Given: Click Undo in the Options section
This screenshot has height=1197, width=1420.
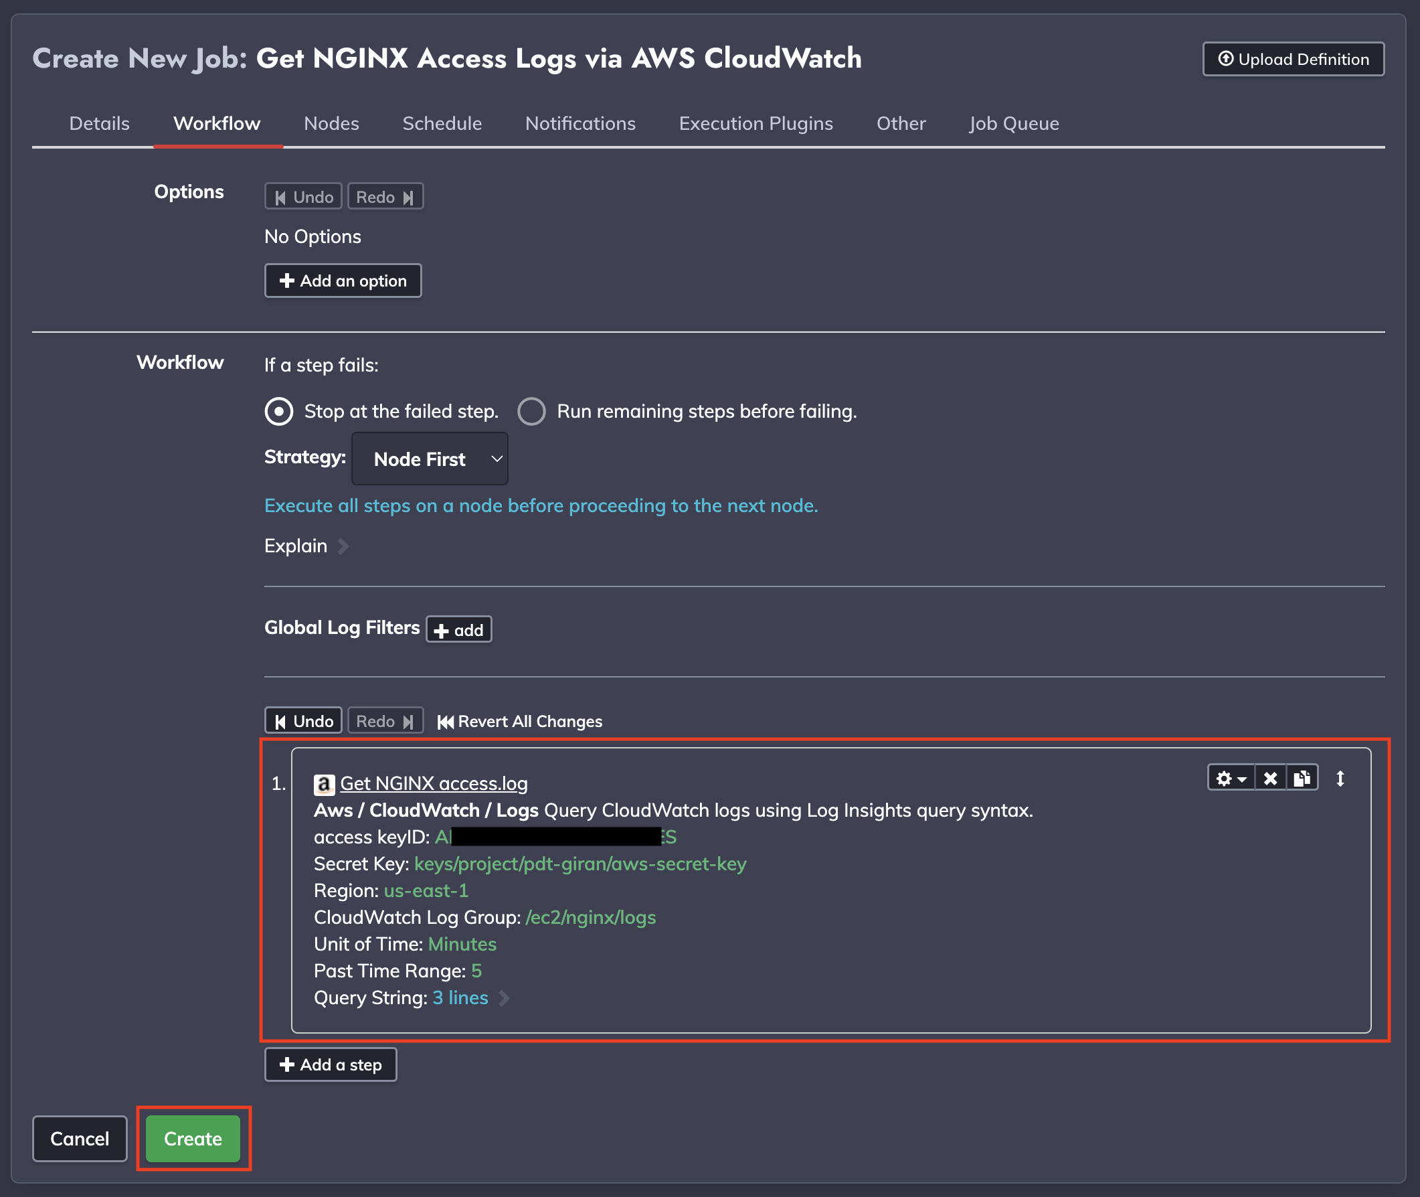Looking at the screenshot, I should tap(303, 197).
